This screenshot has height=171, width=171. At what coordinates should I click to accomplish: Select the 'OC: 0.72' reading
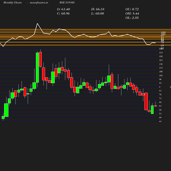[132, 9]
